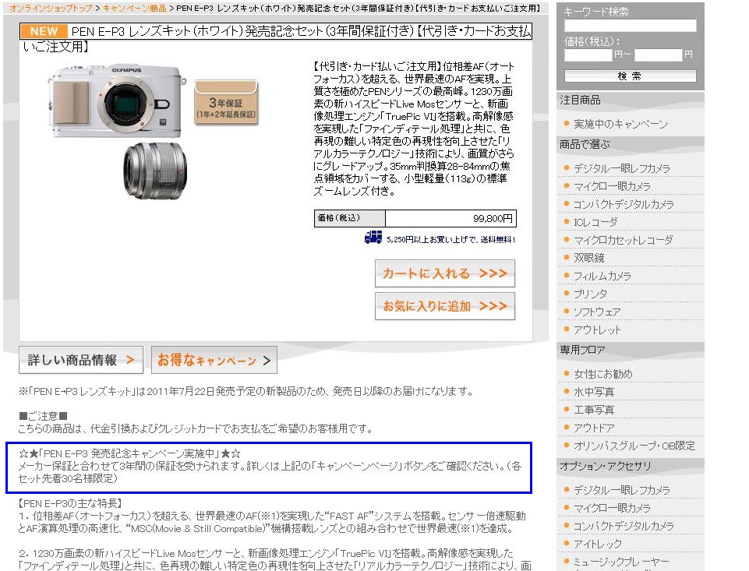Focus the maximum price input field

[x=659, y=55]
